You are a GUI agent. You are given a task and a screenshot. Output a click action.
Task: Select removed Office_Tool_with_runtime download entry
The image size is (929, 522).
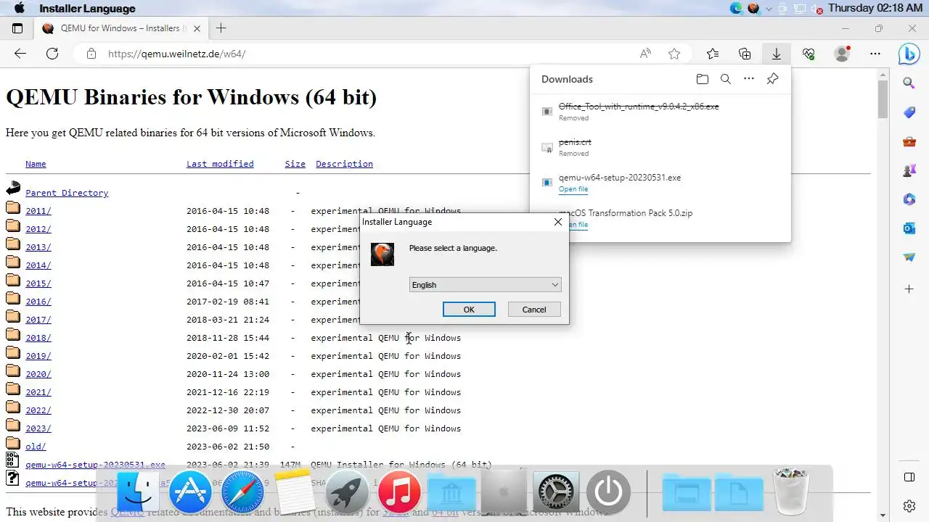(x=660, y=111)
